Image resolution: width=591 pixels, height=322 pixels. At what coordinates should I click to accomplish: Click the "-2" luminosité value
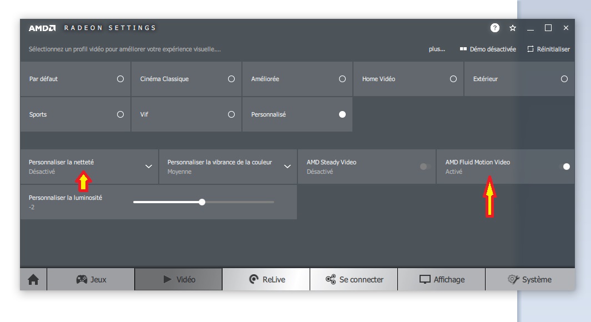pos(32,207)
